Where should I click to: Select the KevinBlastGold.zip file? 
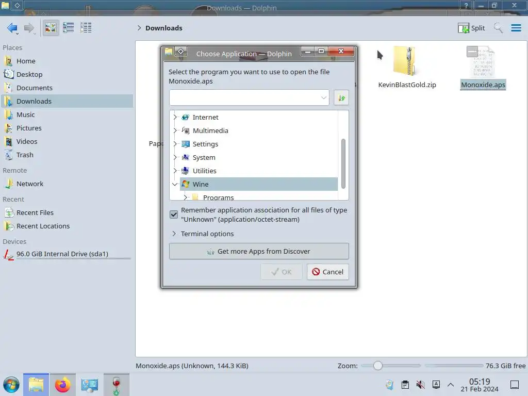tap(407, 68)
